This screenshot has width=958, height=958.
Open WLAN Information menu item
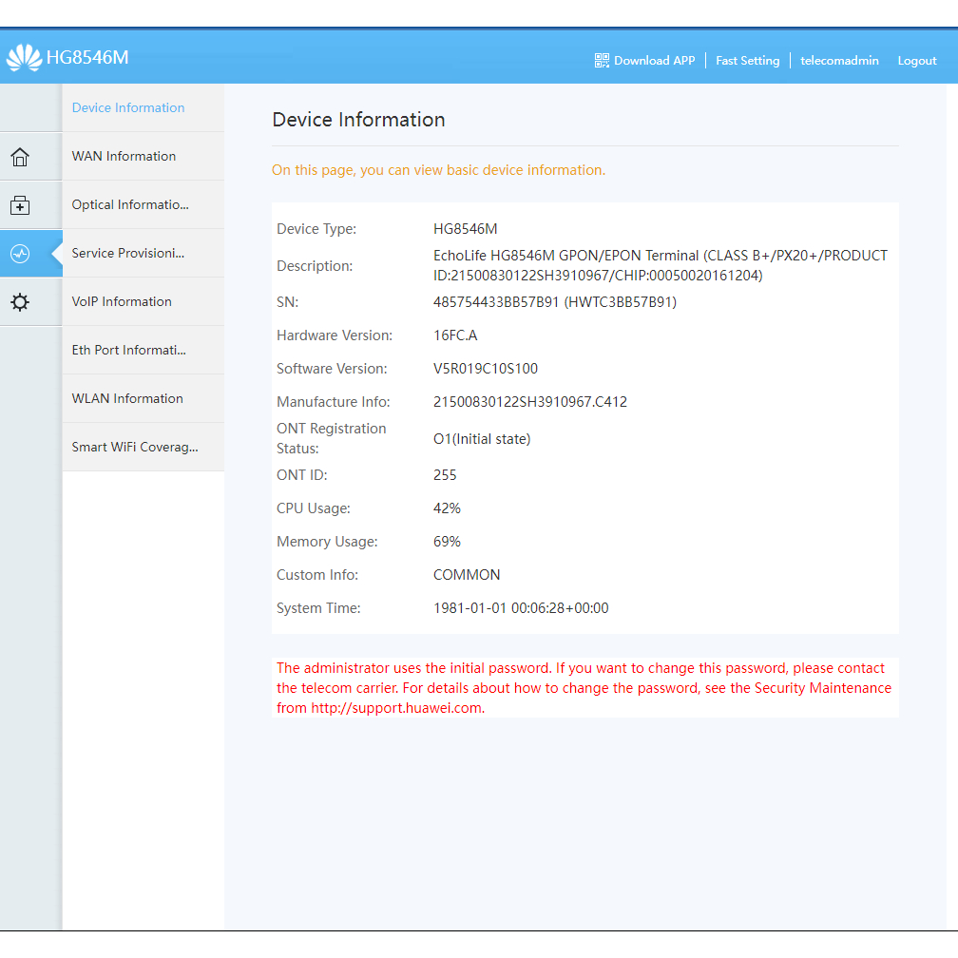(x=127, y=398)
